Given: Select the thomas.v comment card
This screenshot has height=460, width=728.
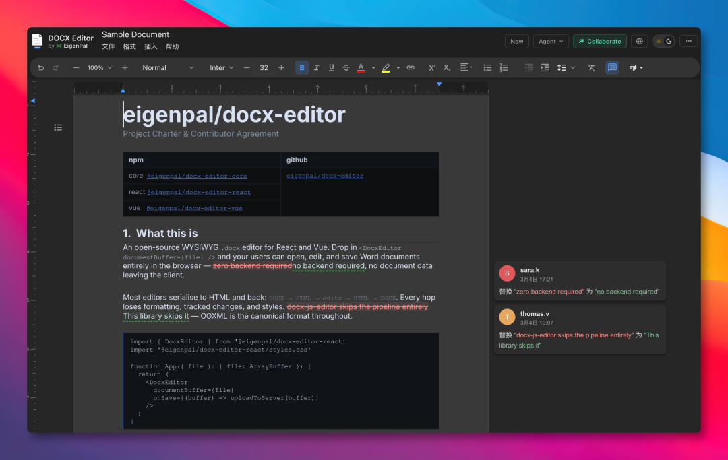Looking at the screenshot, I should 580,329.
